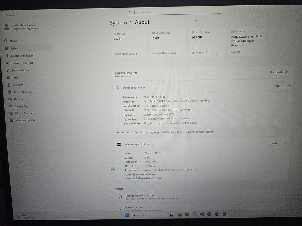Copy the Windows specifications
The height and width of the screenshot is (226, 302).
coord(274,143)
